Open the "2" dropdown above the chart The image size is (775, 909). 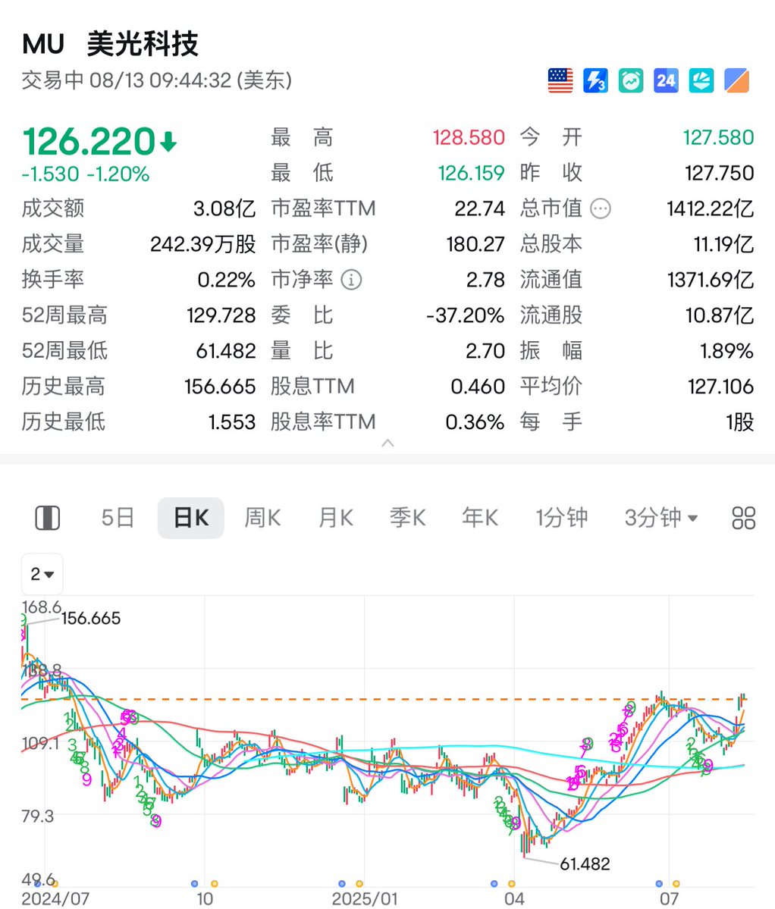[x=42, y=574]
